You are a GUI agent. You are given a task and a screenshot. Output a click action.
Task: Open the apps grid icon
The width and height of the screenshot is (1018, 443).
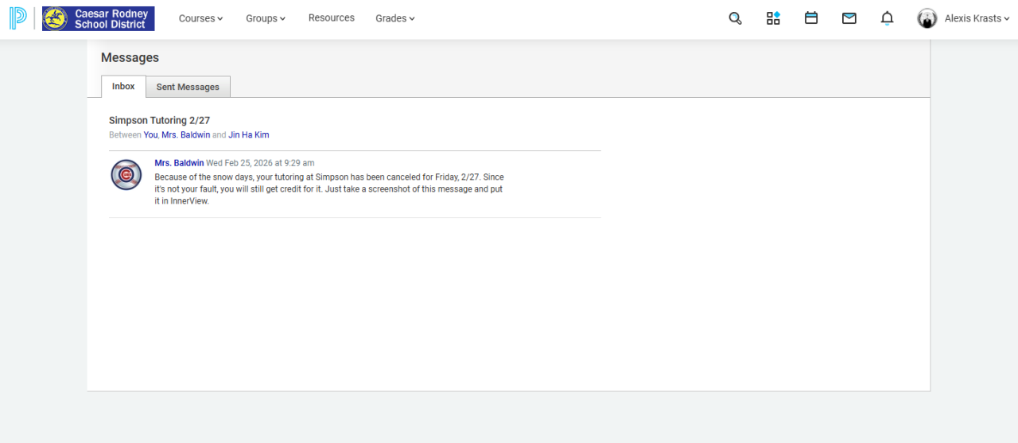[x=773, y=18]
